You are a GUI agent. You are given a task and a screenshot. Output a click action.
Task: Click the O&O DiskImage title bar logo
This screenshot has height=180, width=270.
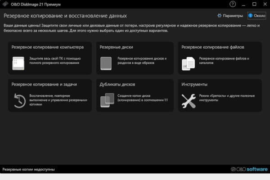(5, 4)
